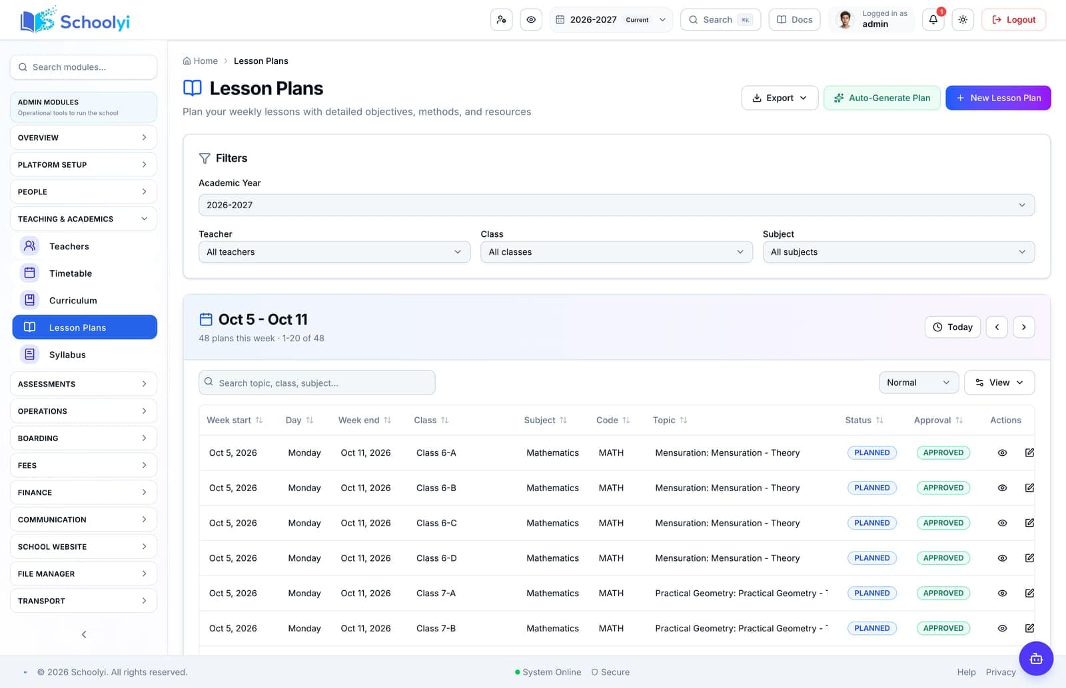Click the user switch icon in header

pyautogui.click(x=501, y=20)
